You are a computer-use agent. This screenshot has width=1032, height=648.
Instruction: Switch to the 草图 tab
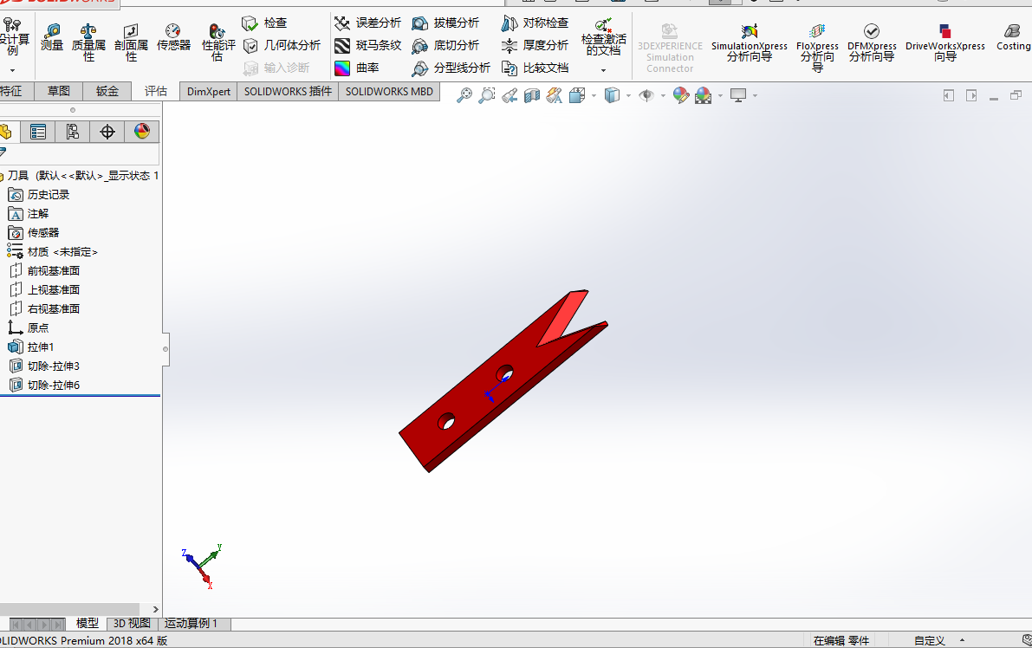tap(59, 92)
